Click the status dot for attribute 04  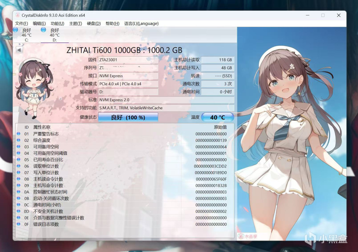18,153
